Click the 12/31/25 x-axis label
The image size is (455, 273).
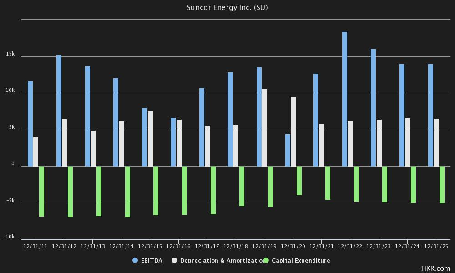[x=436, y=246]
